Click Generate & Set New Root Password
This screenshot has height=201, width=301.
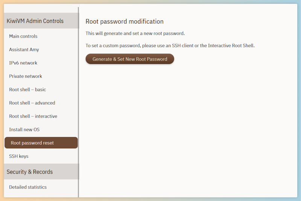click(x=130, y=59)
